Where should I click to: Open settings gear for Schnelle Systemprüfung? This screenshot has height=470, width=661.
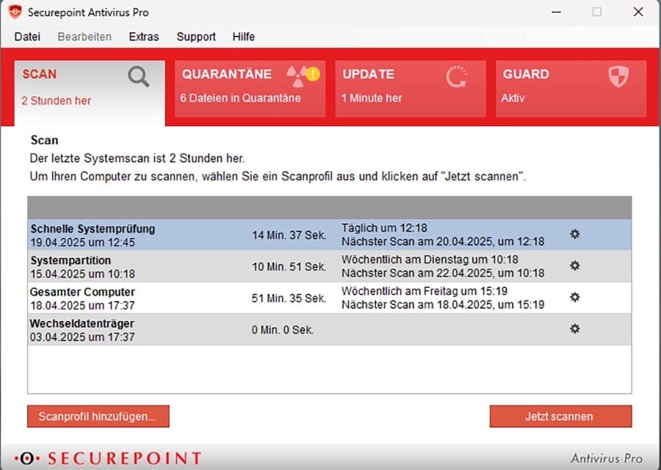click(575, 234)
